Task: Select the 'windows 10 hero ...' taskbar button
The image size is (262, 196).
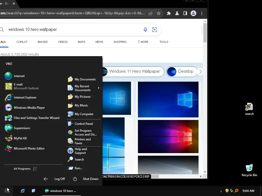Action: tap(61, 191)
